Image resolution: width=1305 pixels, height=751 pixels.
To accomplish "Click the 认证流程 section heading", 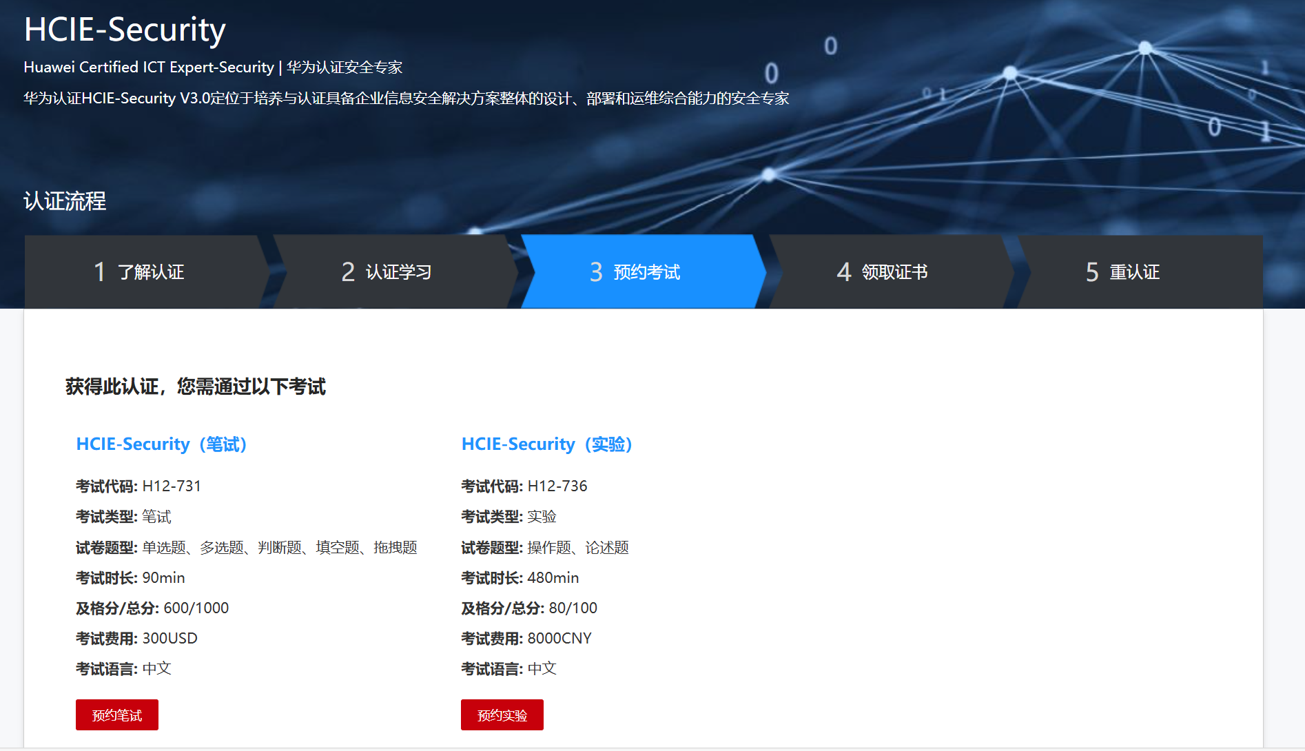I will click(65, 200).
